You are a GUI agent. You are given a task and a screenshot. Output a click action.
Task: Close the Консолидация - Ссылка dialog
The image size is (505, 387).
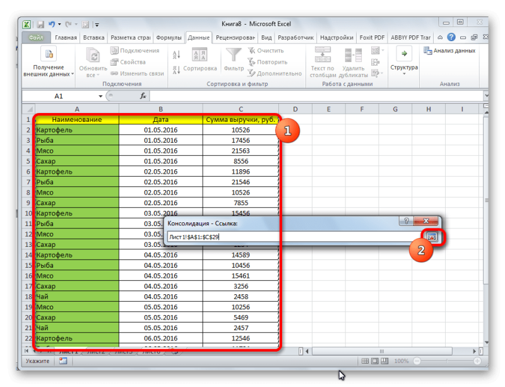[425, 221]
